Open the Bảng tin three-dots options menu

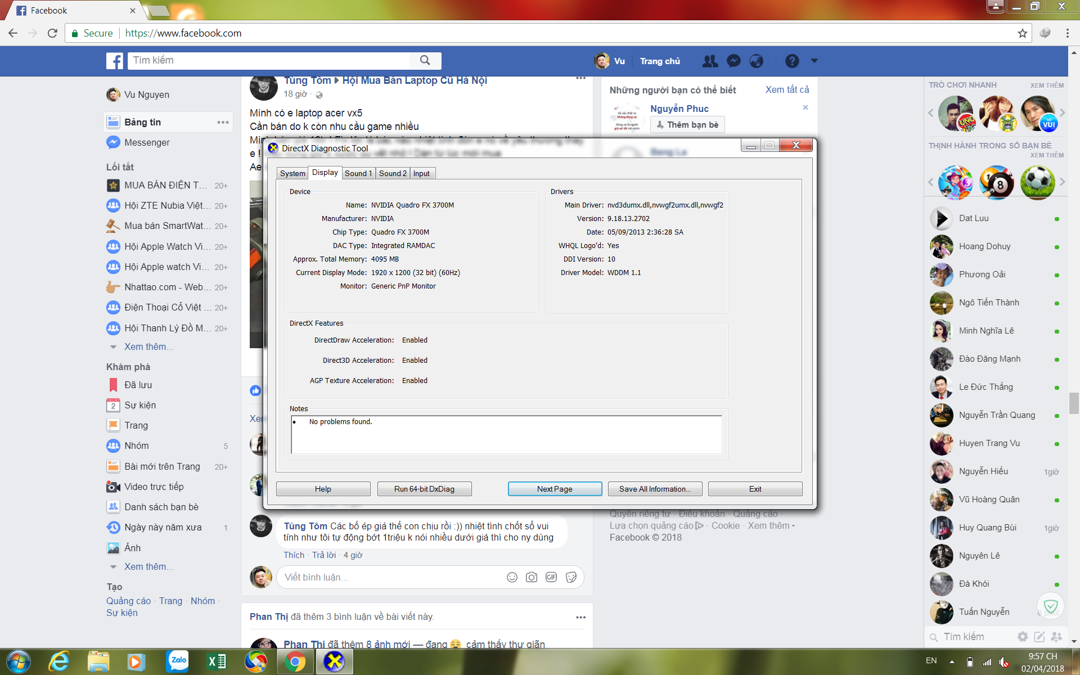pyautogui.click(x=223, y=122)
